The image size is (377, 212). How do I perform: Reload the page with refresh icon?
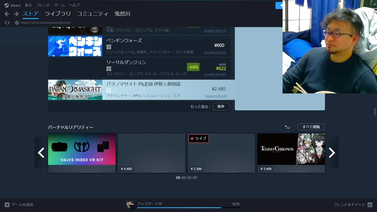[x=7, y=23]
